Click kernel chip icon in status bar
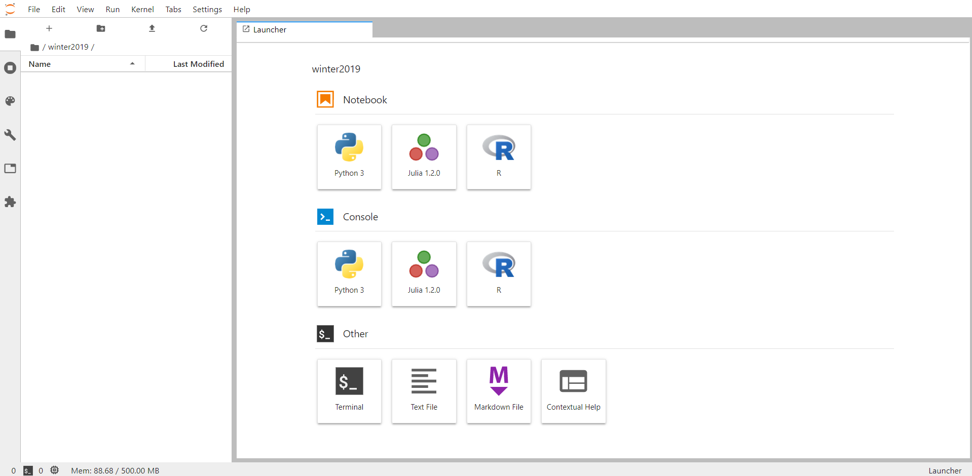The width and height of the screenshot is (972, 476). [x=55, y=470]
